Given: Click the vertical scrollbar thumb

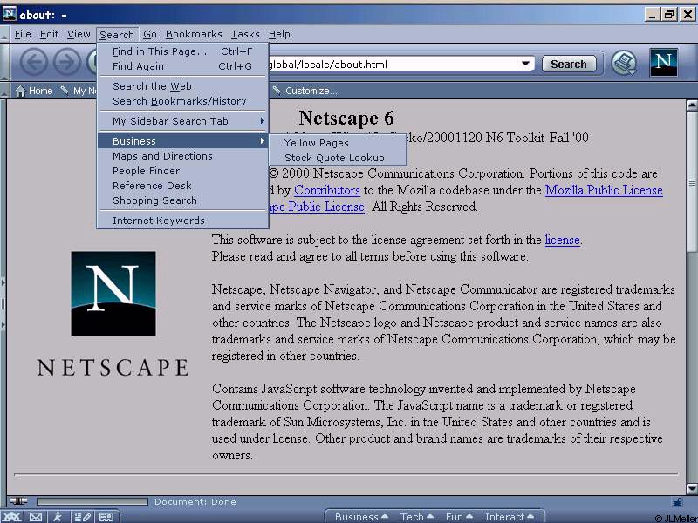Looking at the screenshot, I should pos(692,182).
